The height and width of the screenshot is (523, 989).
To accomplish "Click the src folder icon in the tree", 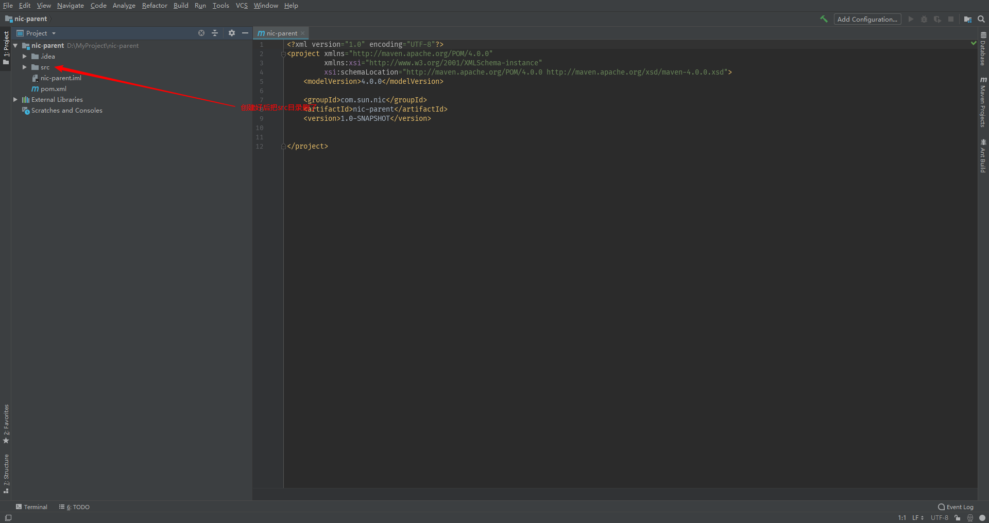I will coord(35,67).
